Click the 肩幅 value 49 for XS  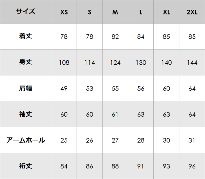pyautogui.click(x=64, y=89)
